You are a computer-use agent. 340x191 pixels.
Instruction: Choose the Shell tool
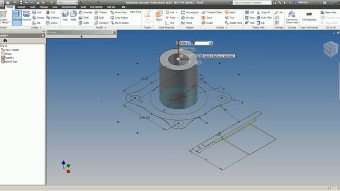pyautogui.click(x=84, y=18)
